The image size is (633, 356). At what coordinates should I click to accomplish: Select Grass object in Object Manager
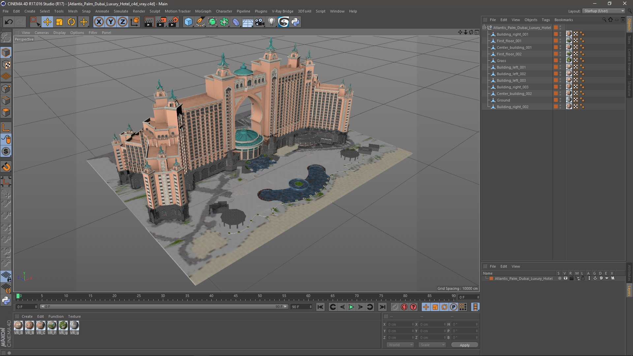coord(501,61)
